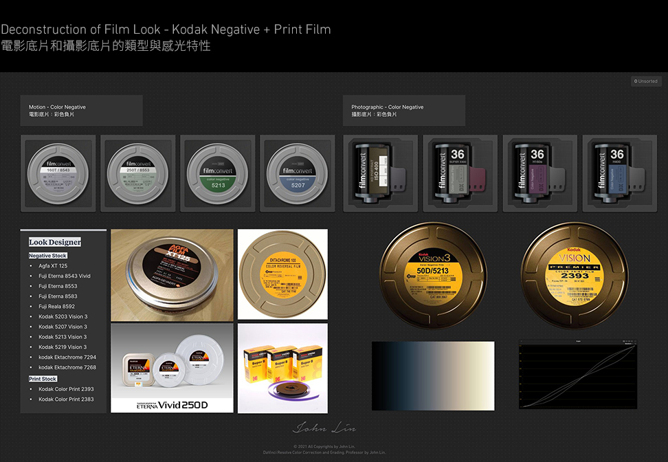Click the Look Designer heading
The height and width of the screenshot is (462, 668).
click(x=55, y=242)
